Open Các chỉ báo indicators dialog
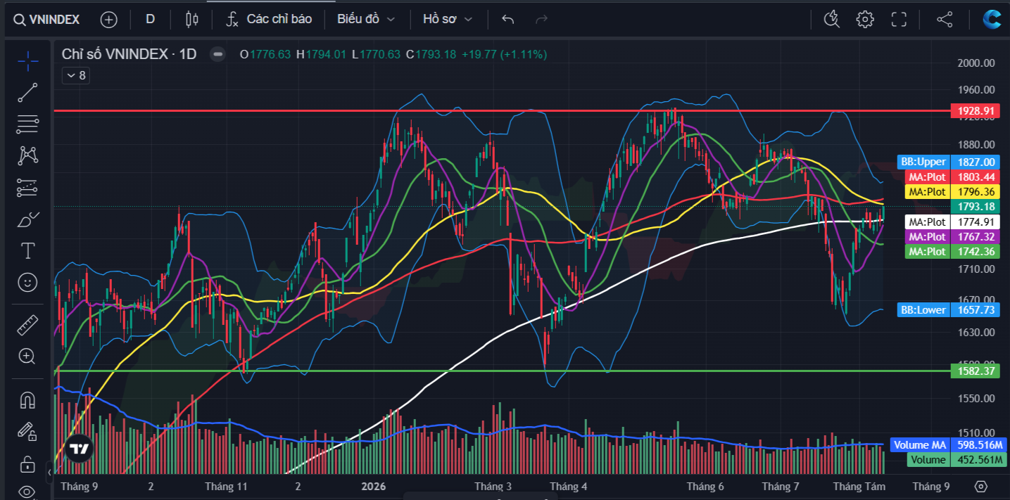 pos(269,19)
